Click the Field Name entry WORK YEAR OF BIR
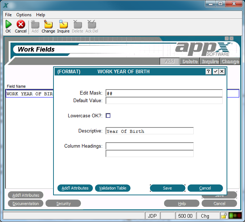Viewport: 245px width, 222px height. (x=30, y=93)
